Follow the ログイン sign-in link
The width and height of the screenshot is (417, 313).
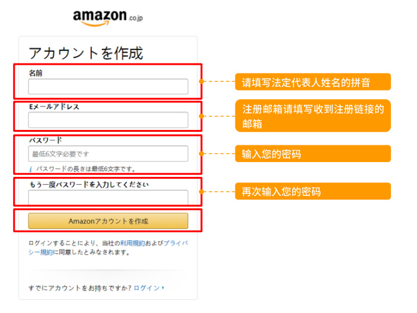pos(146,288)
